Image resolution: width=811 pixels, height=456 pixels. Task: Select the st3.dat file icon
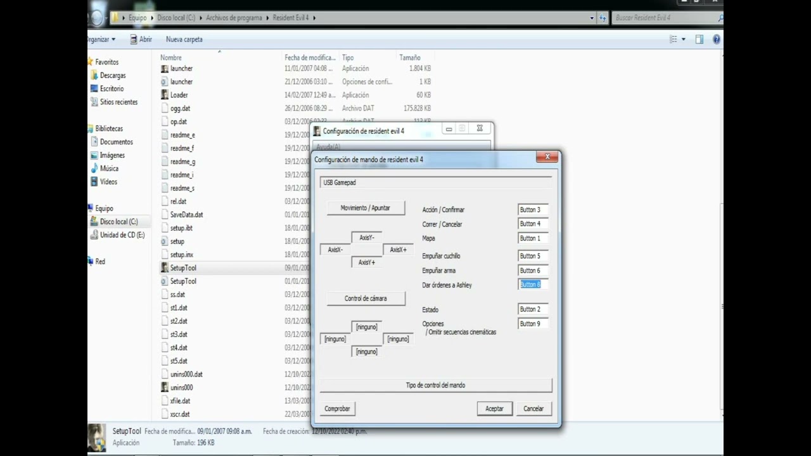pos(165,334)
